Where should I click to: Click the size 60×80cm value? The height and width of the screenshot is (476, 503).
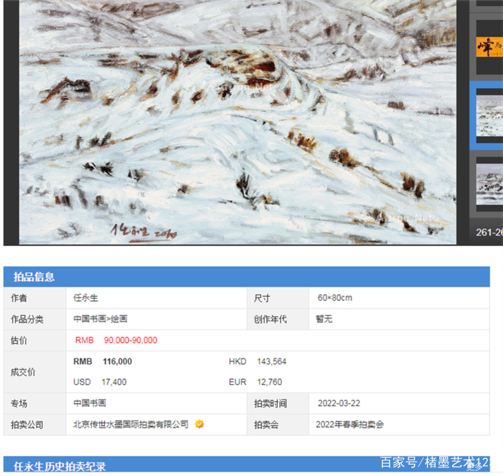[x=335, y=298]
